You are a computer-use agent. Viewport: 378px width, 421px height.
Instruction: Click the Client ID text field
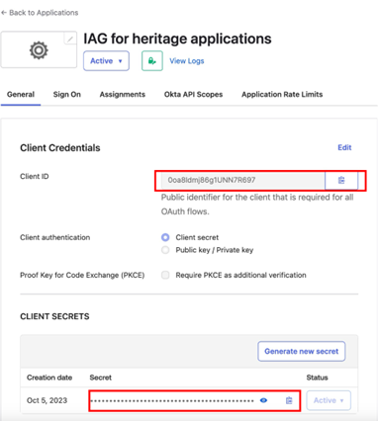[x=243, y=180]
